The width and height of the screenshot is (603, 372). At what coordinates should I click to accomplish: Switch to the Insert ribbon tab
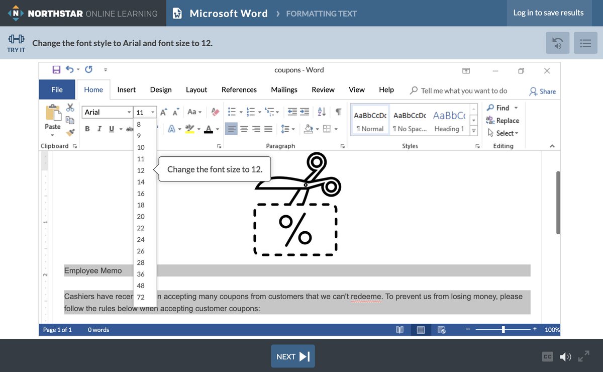pos(126,89)
